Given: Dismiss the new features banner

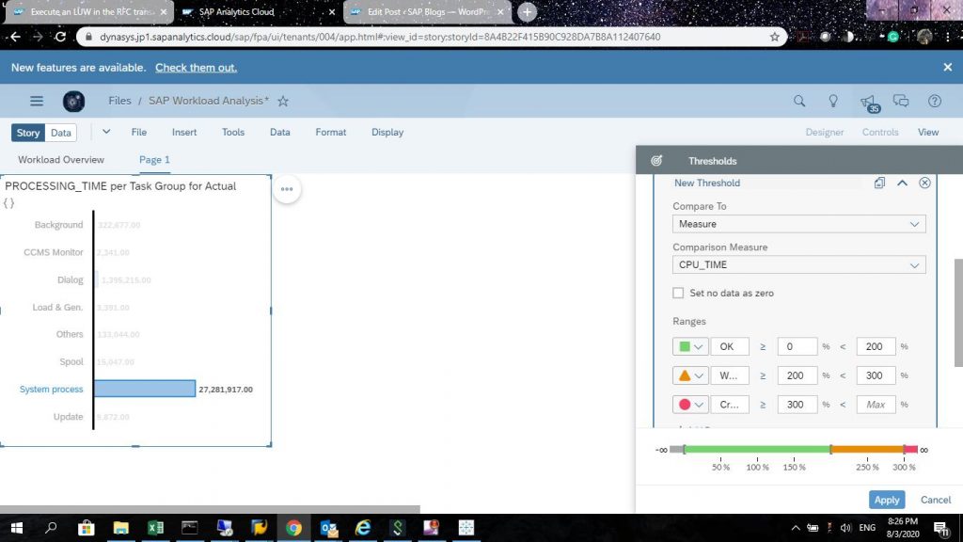Looking at the screenshot, I should pos(948,67).
